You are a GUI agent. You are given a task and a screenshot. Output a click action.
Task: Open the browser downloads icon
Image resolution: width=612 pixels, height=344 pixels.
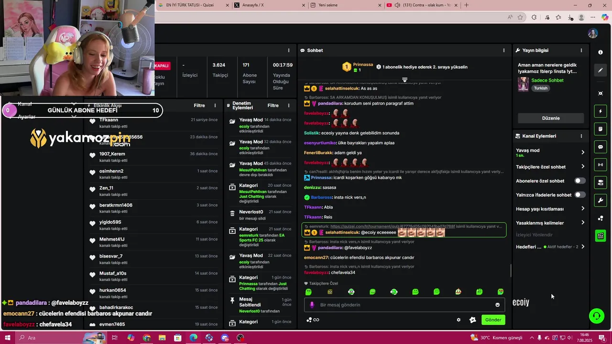click(570, 17)
